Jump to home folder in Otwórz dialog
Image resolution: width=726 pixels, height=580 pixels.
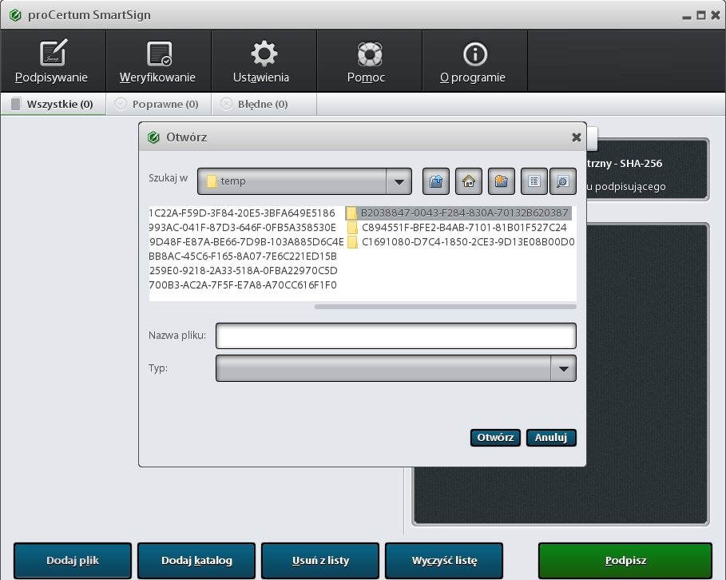tap(469, 181)
